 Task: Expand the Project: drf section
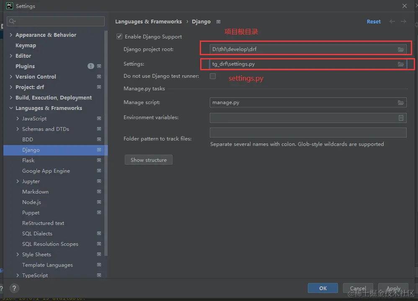click(11, 87)
